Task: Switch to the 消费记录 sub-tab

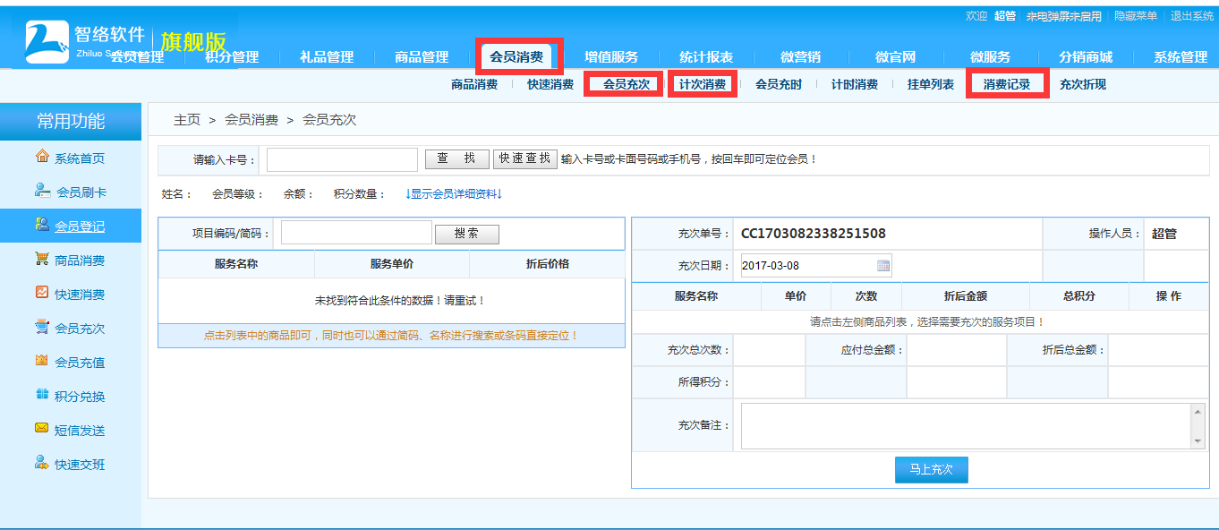Action: [x=1007, y=85]
